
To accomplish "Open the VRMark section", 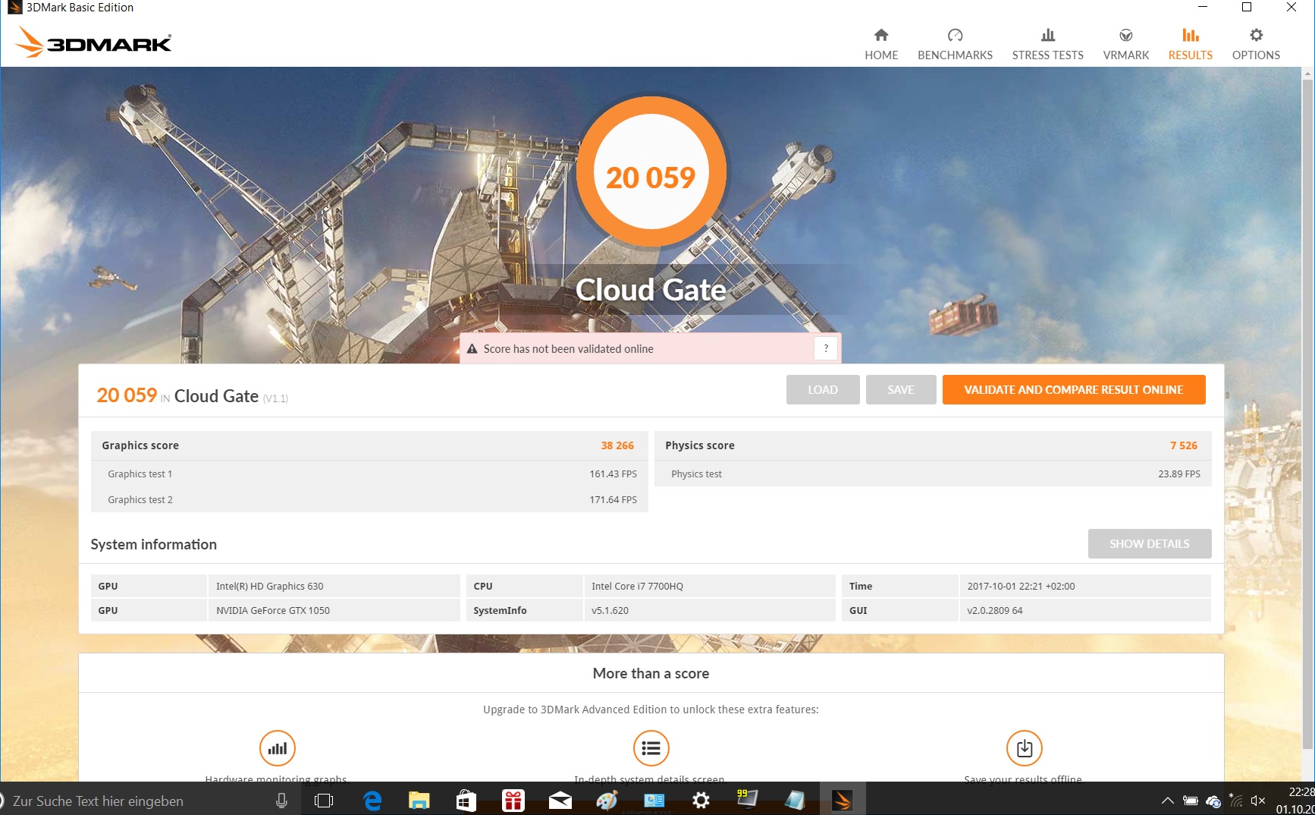I will click(1125, 44).
